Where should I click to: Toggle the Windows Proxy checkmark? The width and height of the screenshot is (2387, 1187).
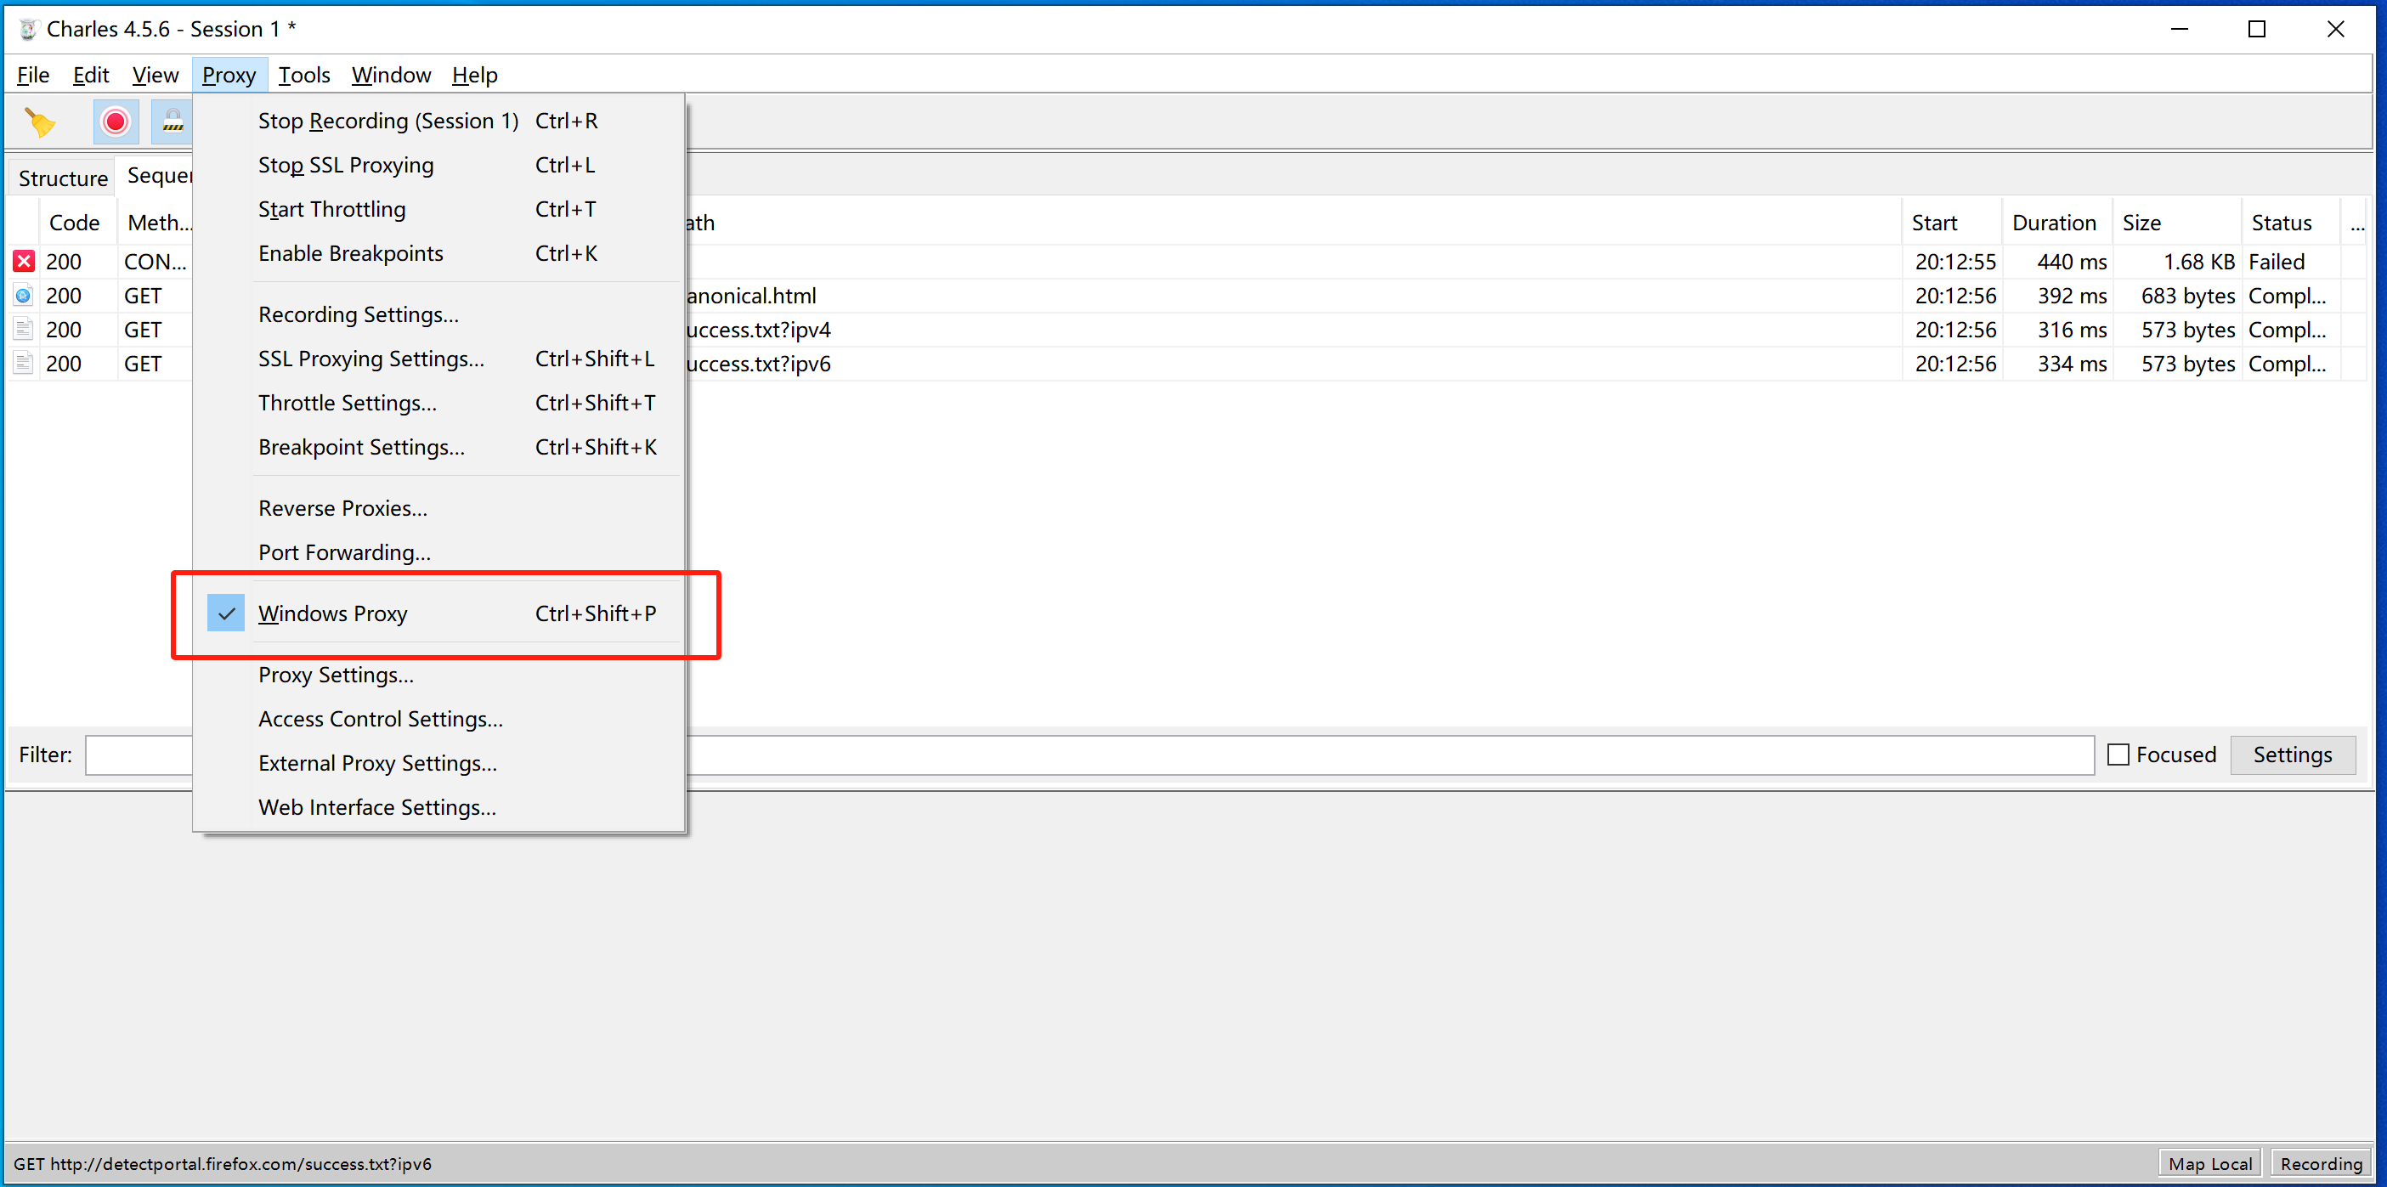tap(225, 613)
